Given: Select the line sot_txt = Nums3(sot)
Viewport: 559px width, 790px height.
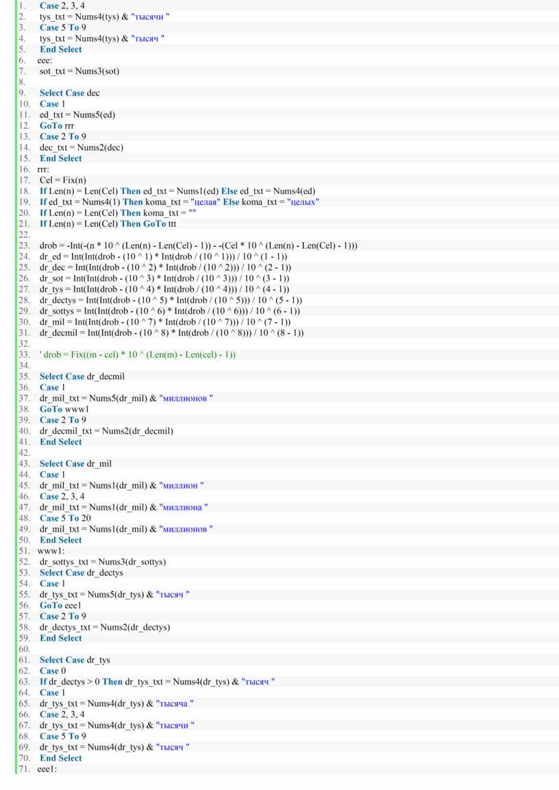Looking at the screenshot, I should [x=79, y=71].
